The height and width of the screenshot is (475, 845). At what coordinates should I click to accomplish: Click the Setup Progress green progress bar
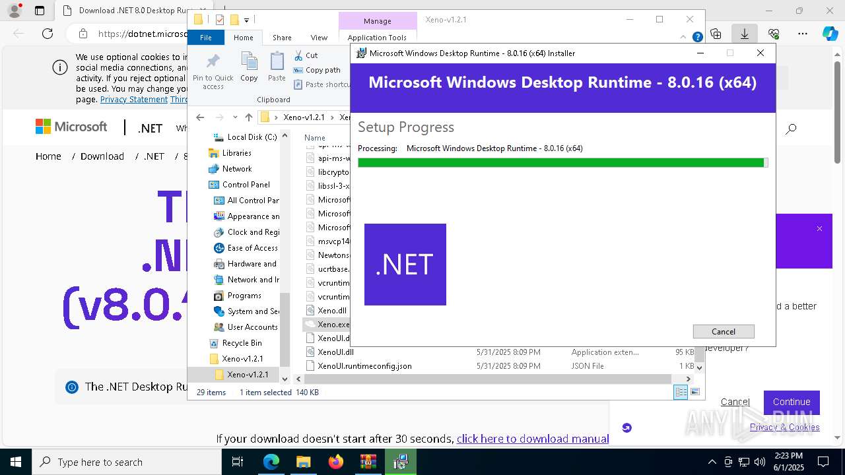tap(562, 162)
